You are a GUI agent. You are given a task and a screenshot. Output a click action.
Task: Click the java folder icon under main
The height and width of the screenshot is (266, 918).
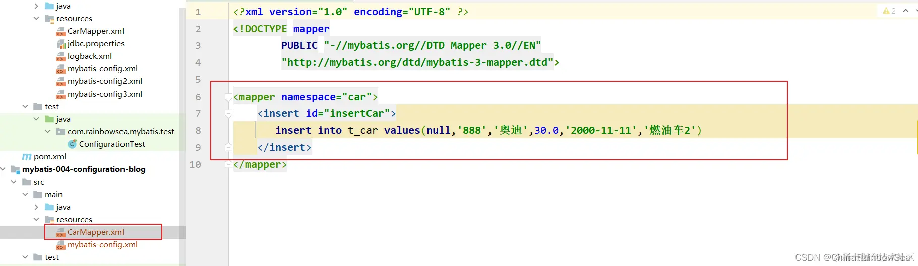(49, 207)
